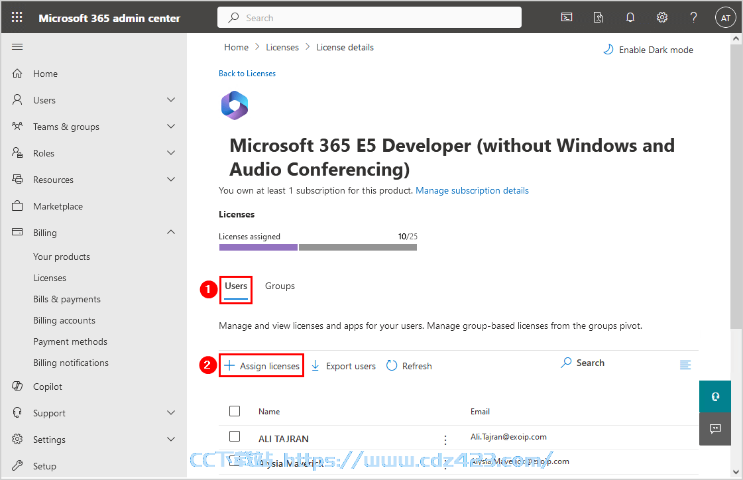This screenshot has height=480, width=743.
Task: Open Cloud Shell from the header
Action: coord(567,17)
